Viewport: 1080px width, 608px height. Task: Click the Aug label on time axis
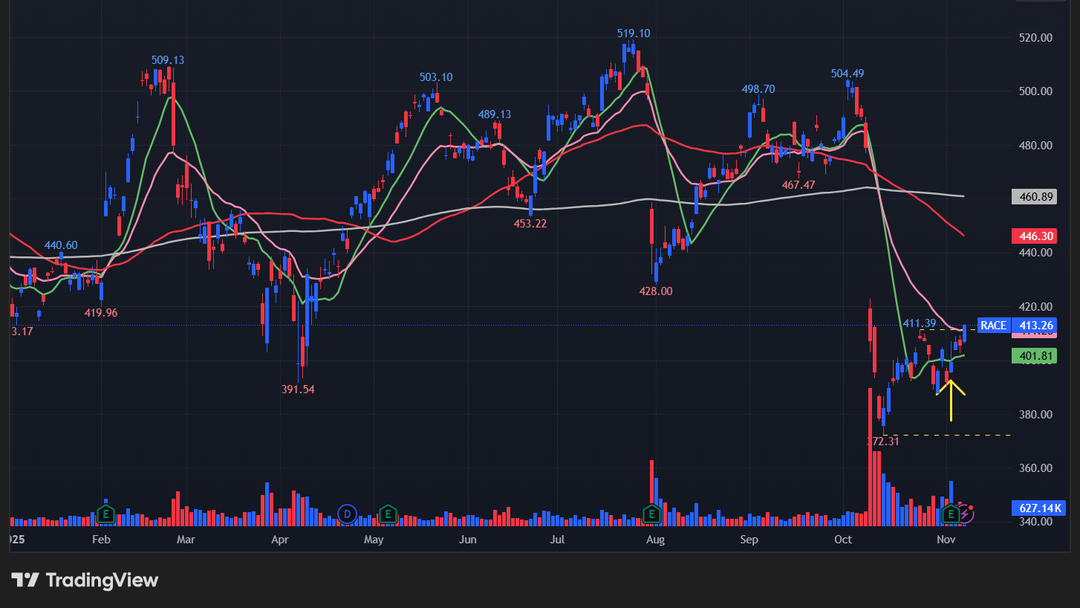pyautogui.click(x=654, y=540)
